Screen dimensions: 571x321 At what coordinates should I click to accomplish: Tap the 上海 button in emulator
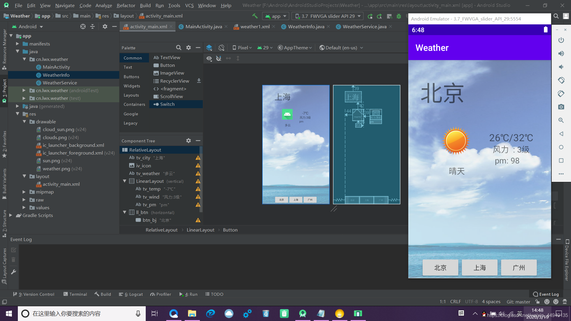[479, 267]
